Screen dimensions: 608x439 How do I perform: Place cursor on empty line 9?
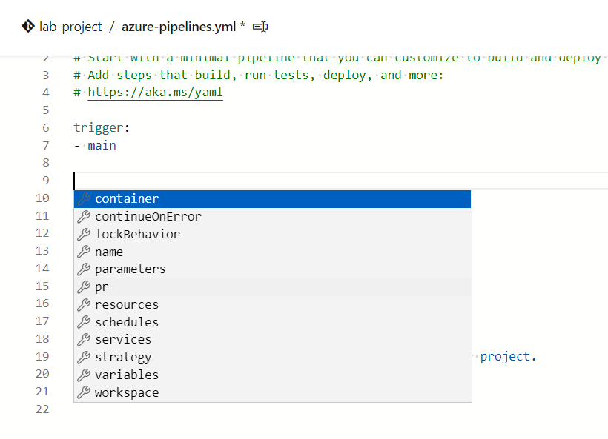coord(297,181)
